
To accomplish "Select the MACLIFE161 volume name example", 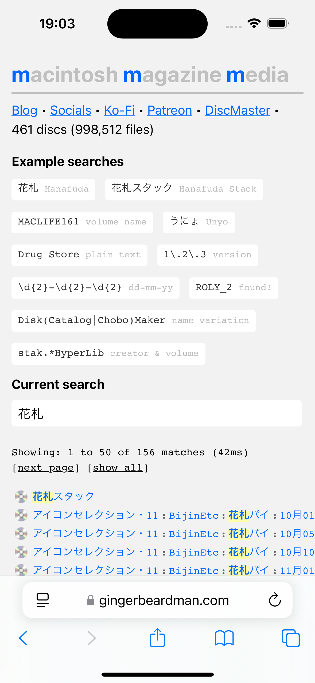I will click(82, 222).
